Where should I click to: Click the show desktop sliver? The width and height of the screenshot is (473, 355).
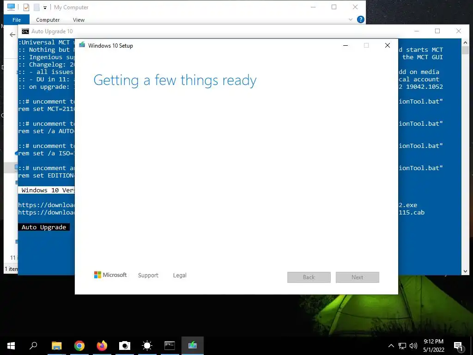[472, 346]
